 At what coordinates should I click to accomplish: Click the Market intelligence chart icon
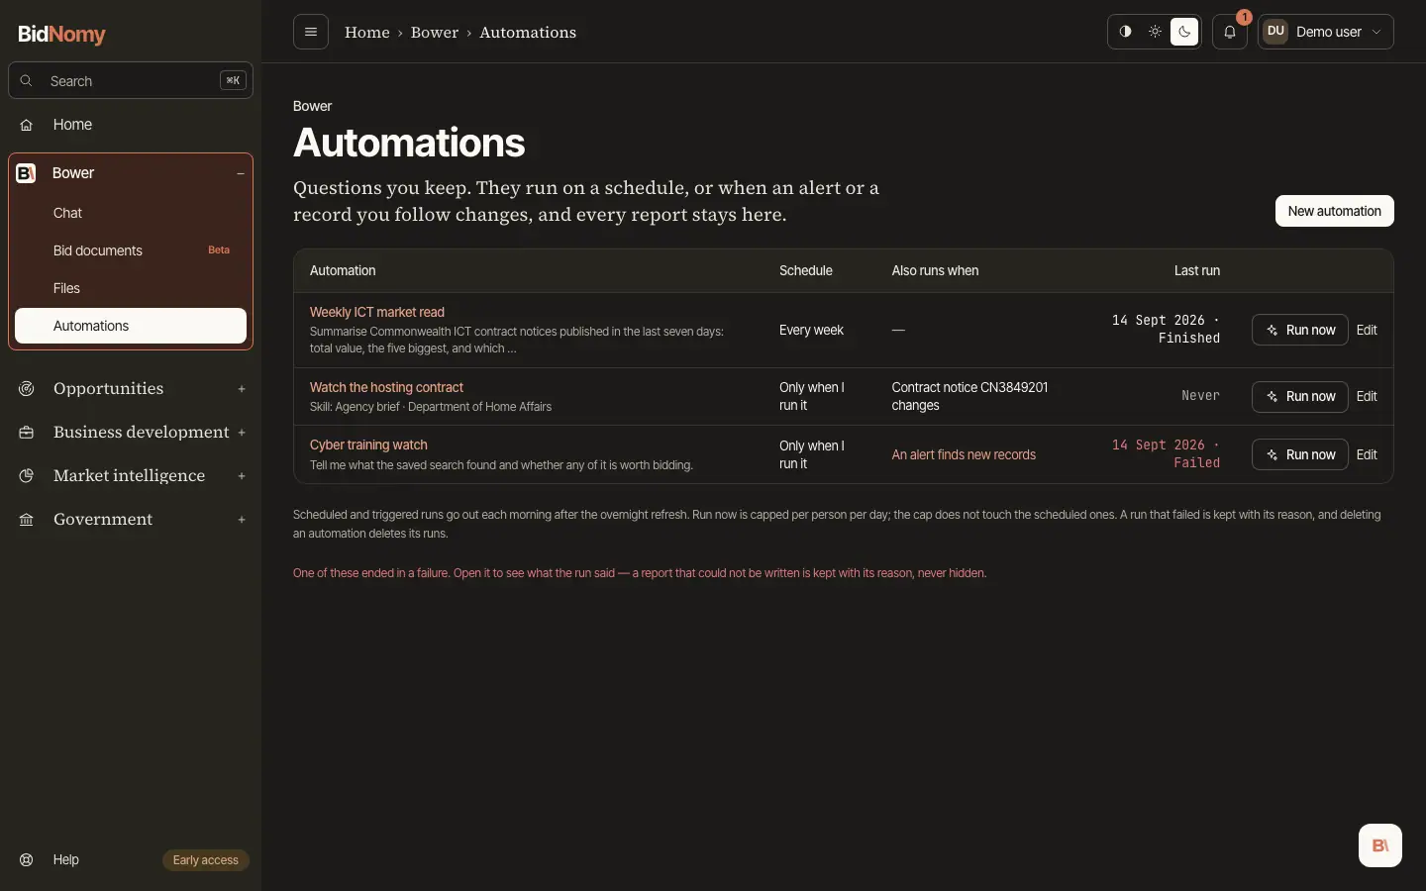coord(27,476)
